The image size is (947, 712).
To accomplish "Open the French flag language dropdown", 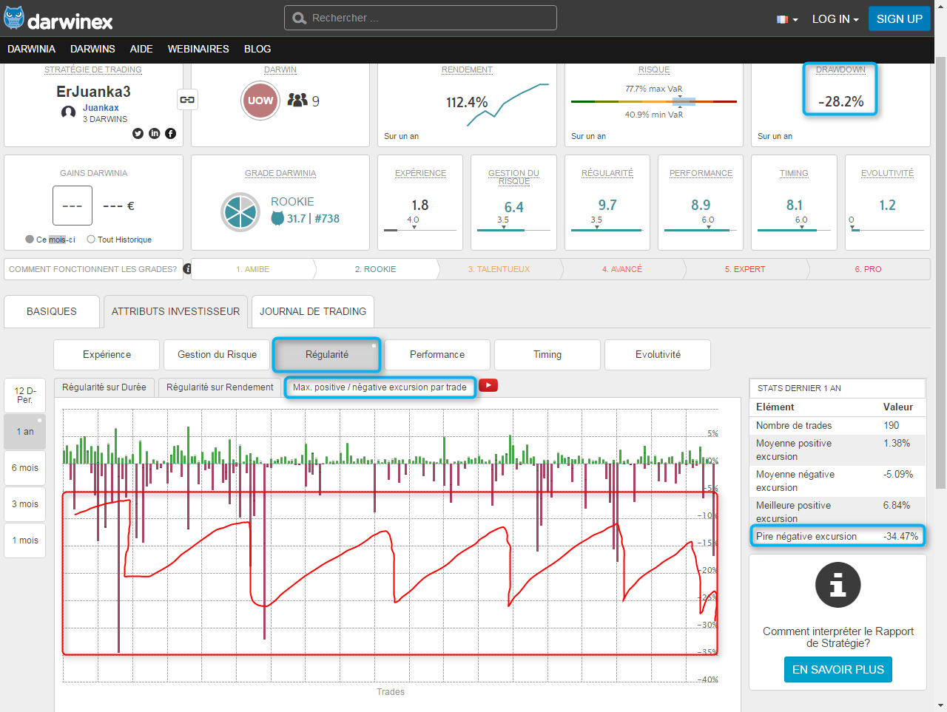I will [786, 19].
